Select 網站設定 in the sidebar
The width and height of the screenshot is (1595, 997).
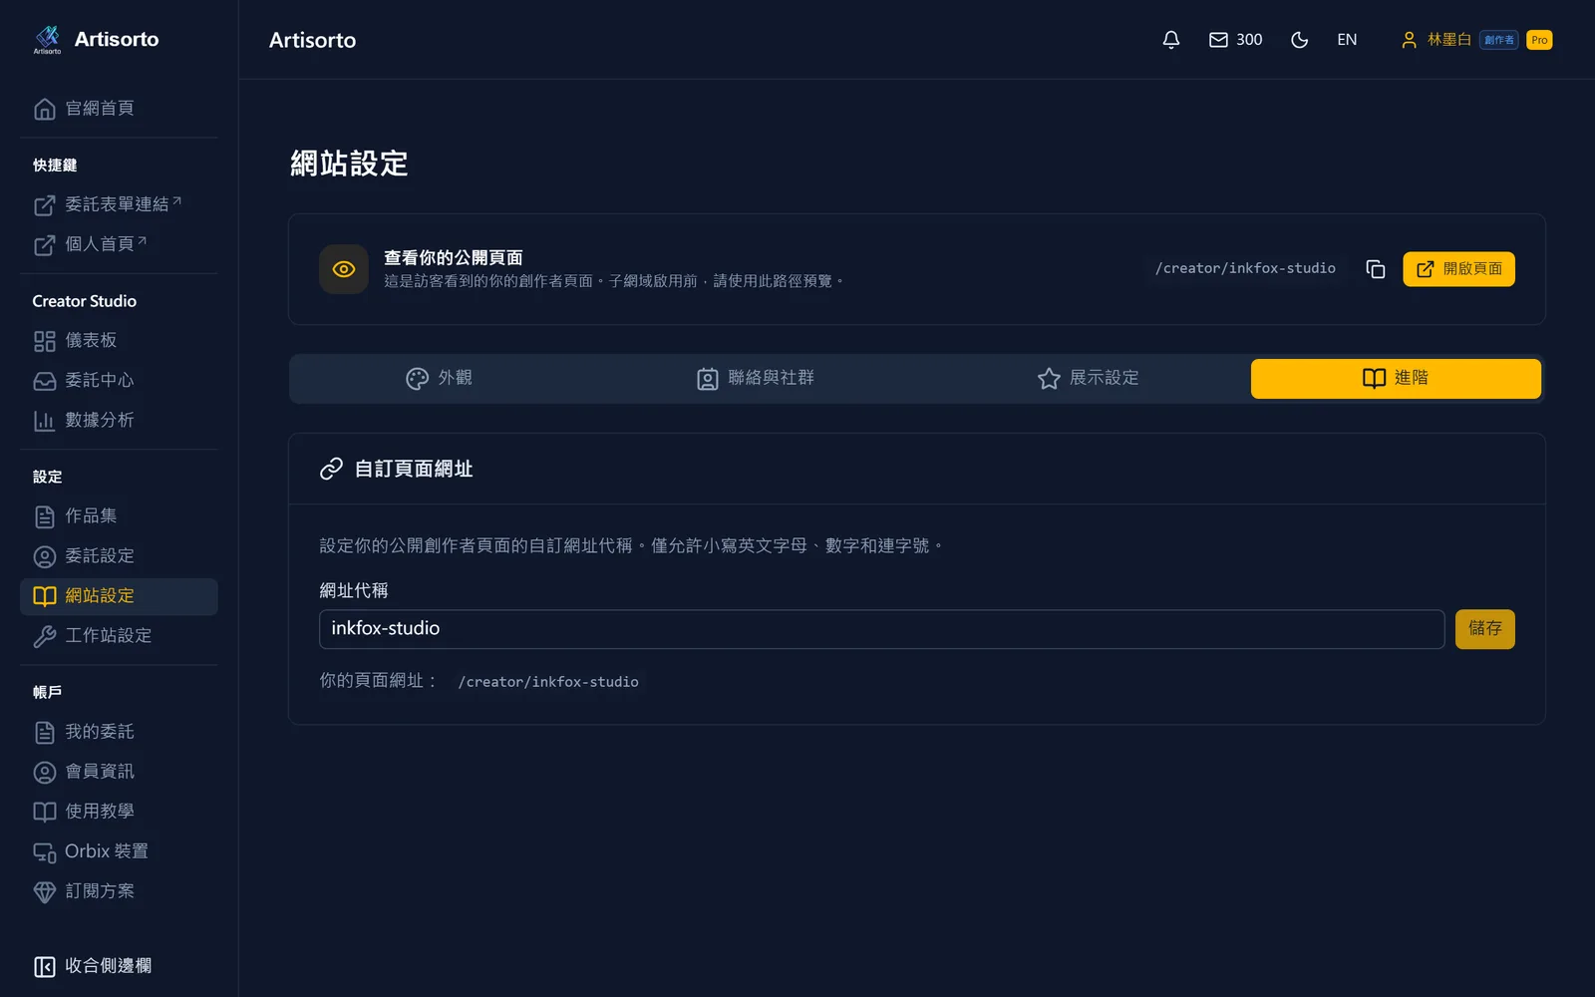119,596
